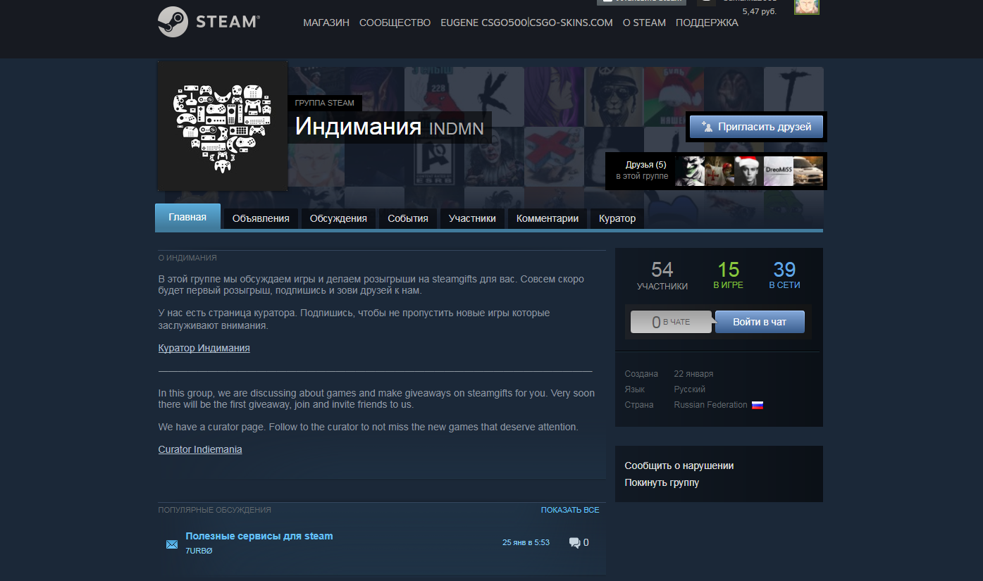Image resolution: width=983 pixels, height=581 pixels.
Task: Click the Пригласить друзей button
Action: coord(756,127)
